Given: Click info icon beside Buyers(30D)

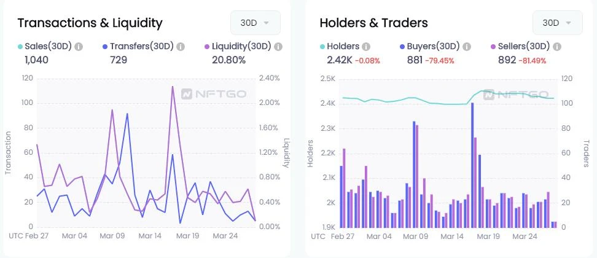Looking at the screenshot, I should click(467, 47).
